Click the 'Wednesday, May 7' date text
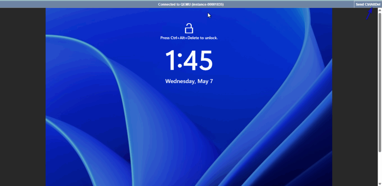This screenshot has width=382, height=186. point(189,81)
